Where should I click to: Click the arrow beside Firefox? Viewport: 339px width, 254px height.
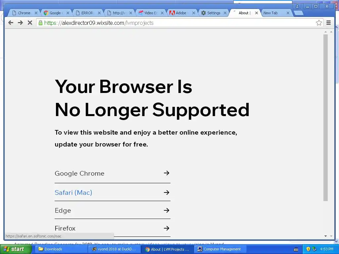click(167, 228)
